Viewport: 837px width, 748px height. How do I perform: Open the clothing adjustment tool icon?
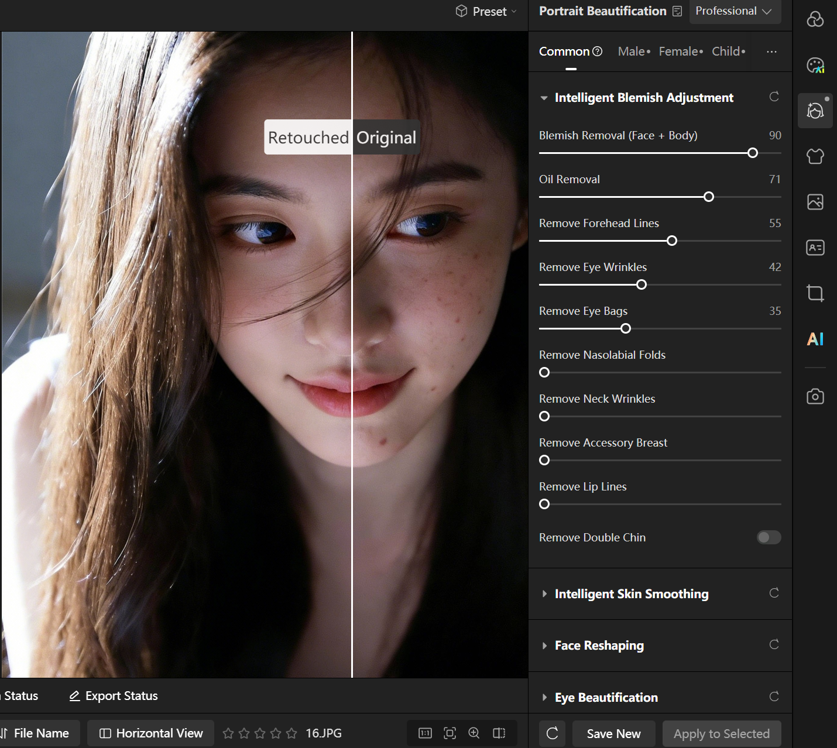[x=815, y=156]
